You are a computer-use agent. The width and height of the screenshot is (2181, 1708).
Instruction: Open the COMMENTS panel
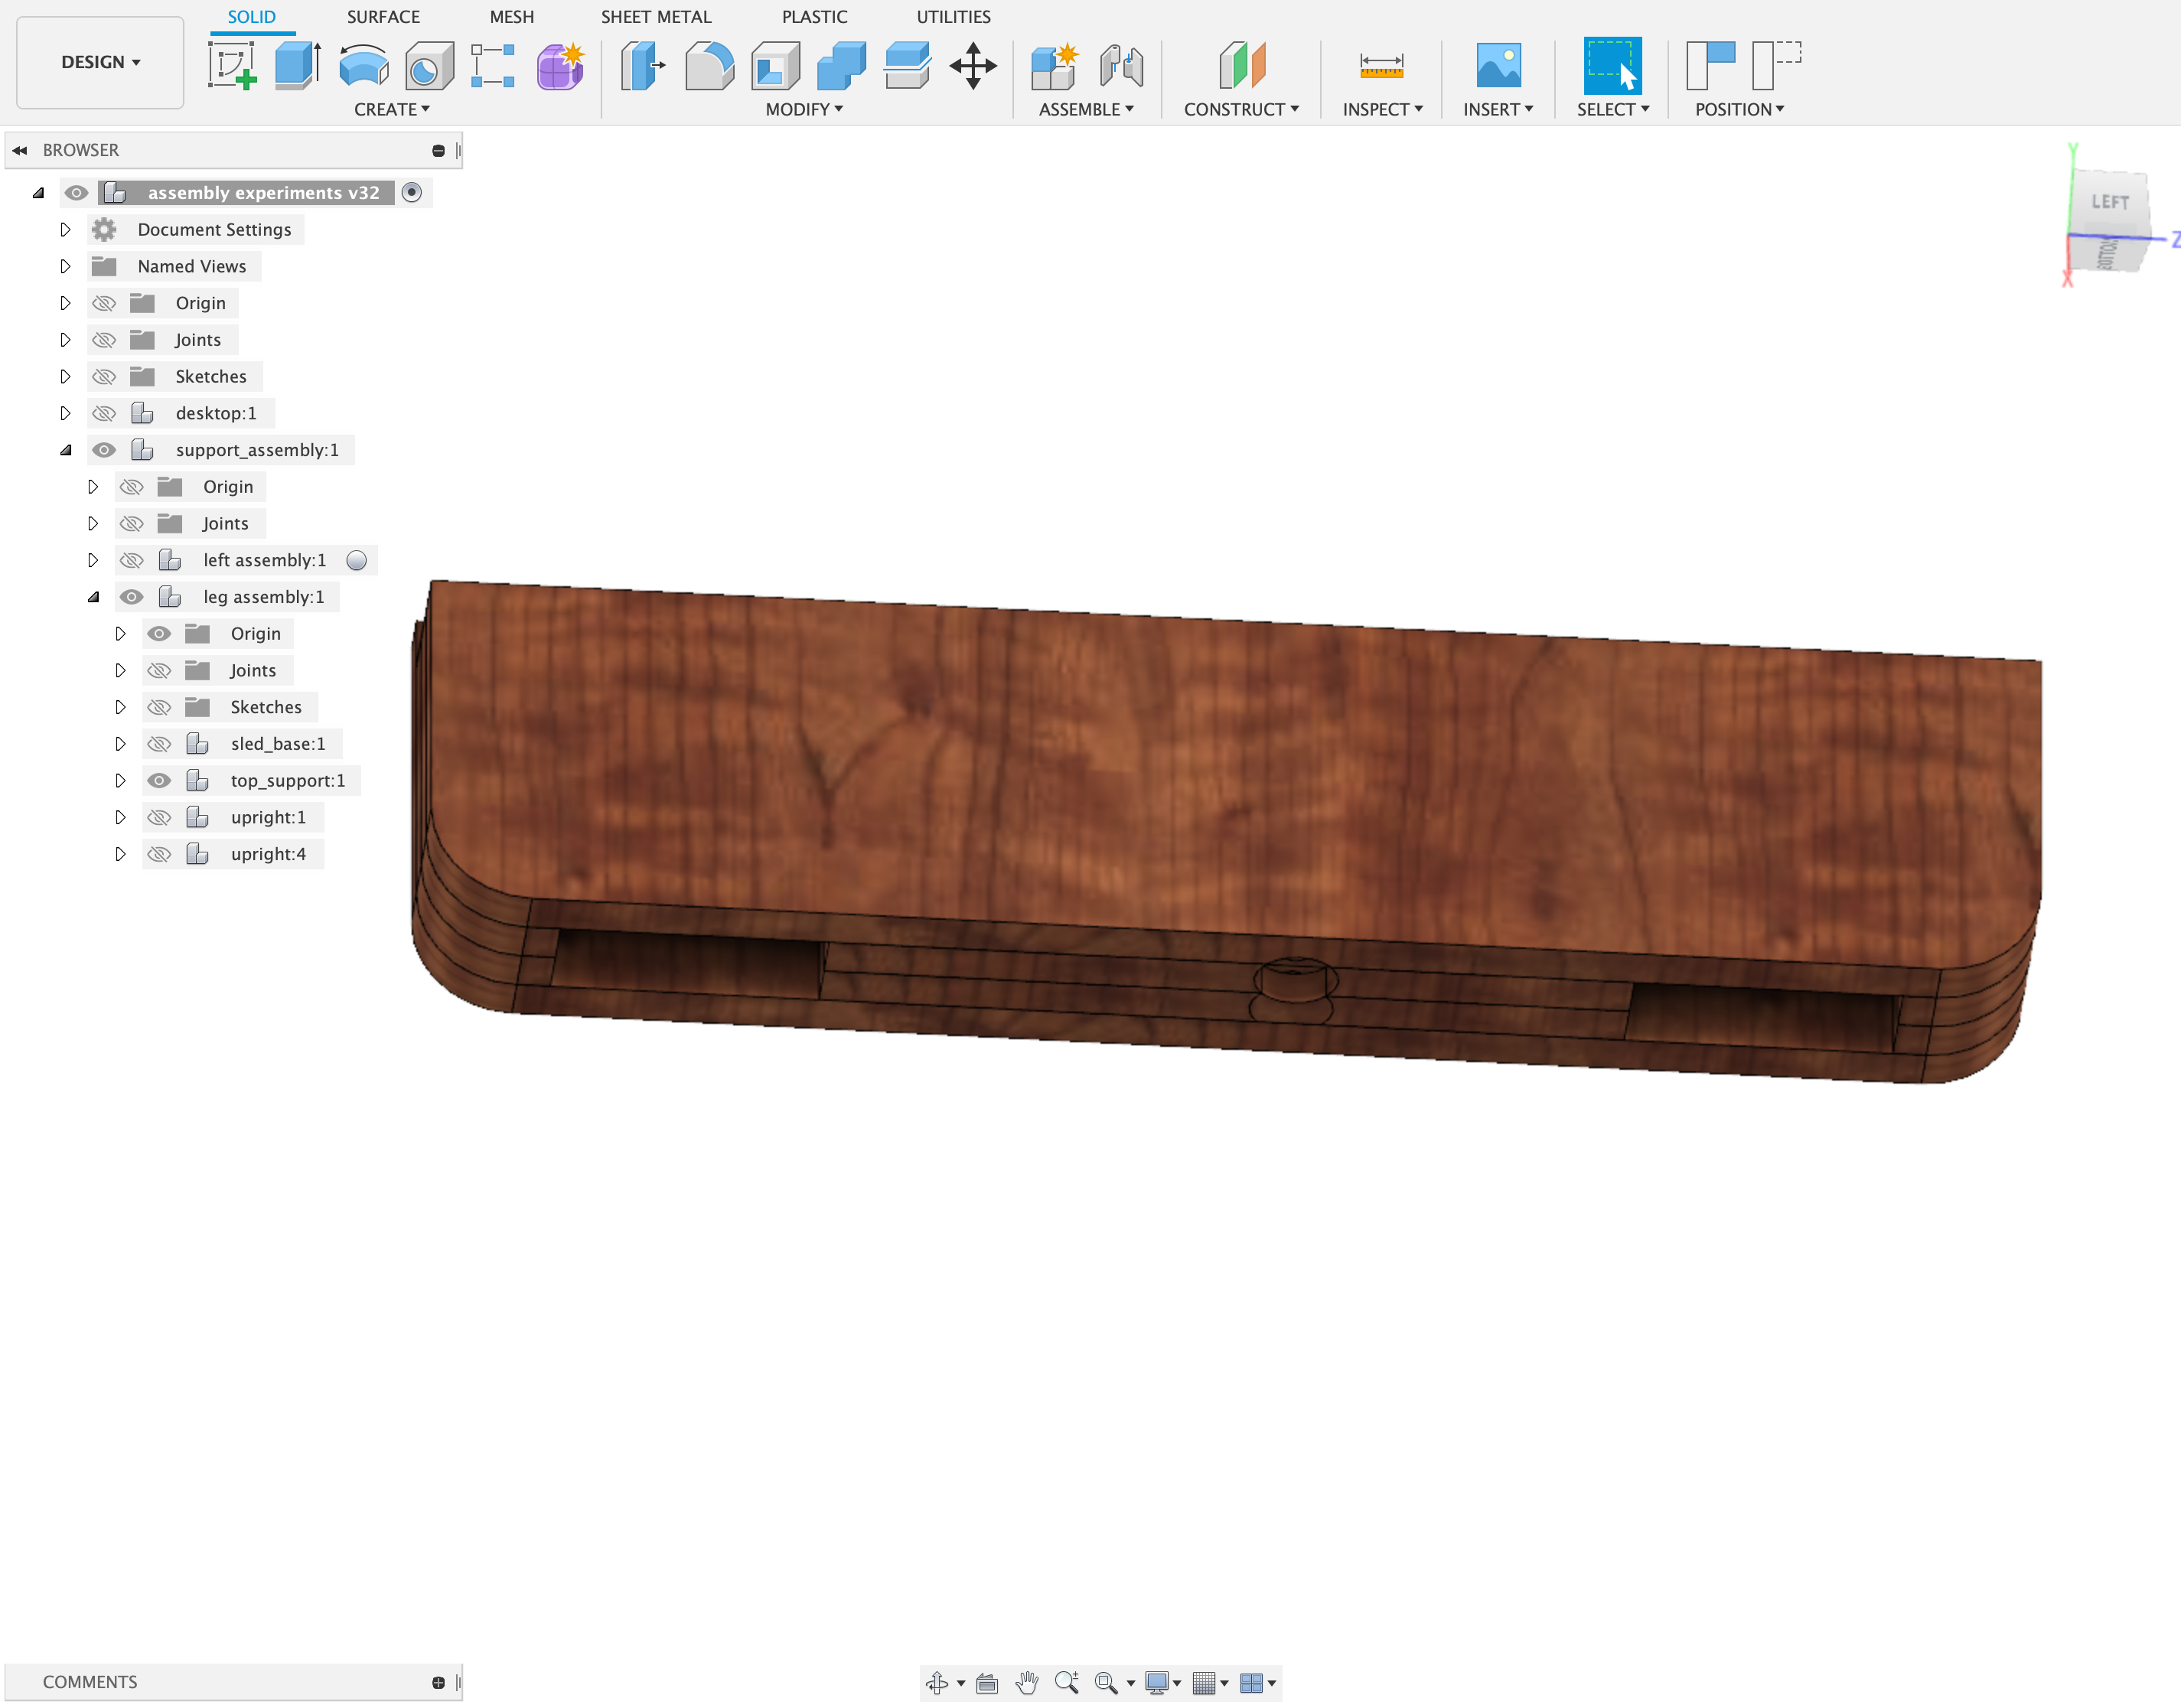point(90,1682)
